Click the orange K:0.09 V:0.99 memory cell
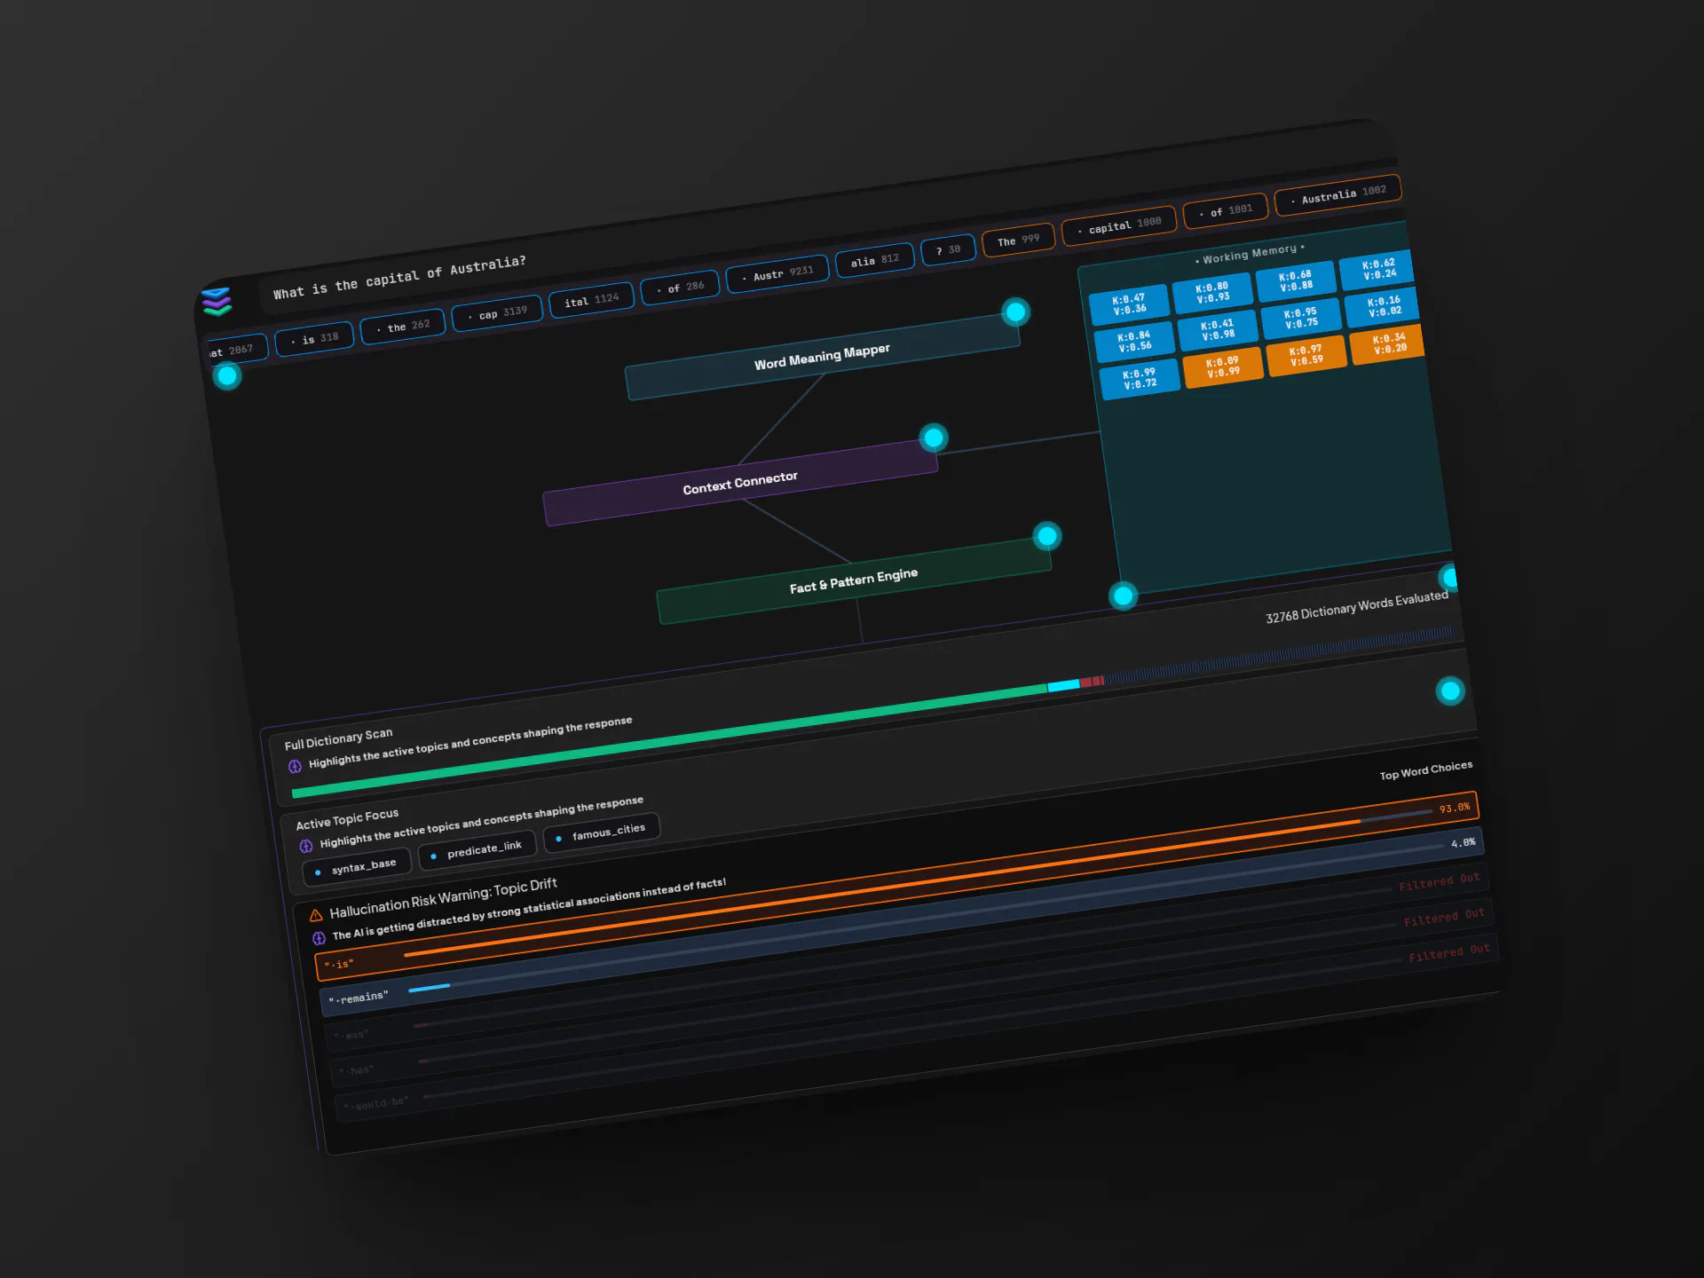The image size is (1704, 1278). (1223, 367)
